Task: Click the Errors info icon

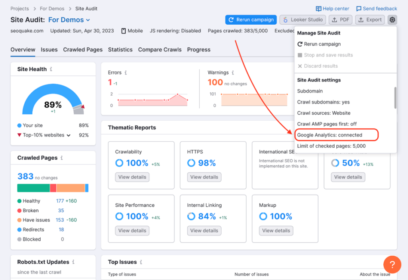Action: coord(126,72)
